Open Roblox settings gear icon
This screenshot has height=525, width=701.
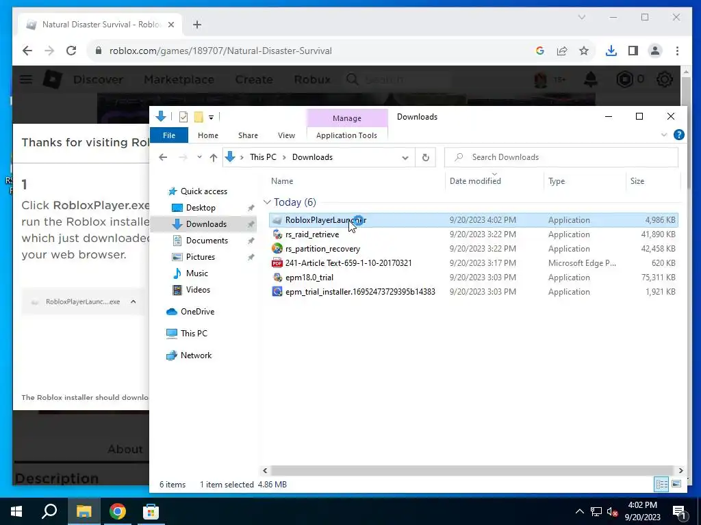click(x=664, y=79)
